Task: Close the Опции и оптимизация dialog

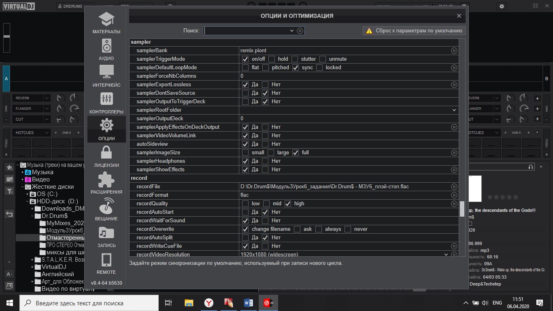Action: [459, 16]
